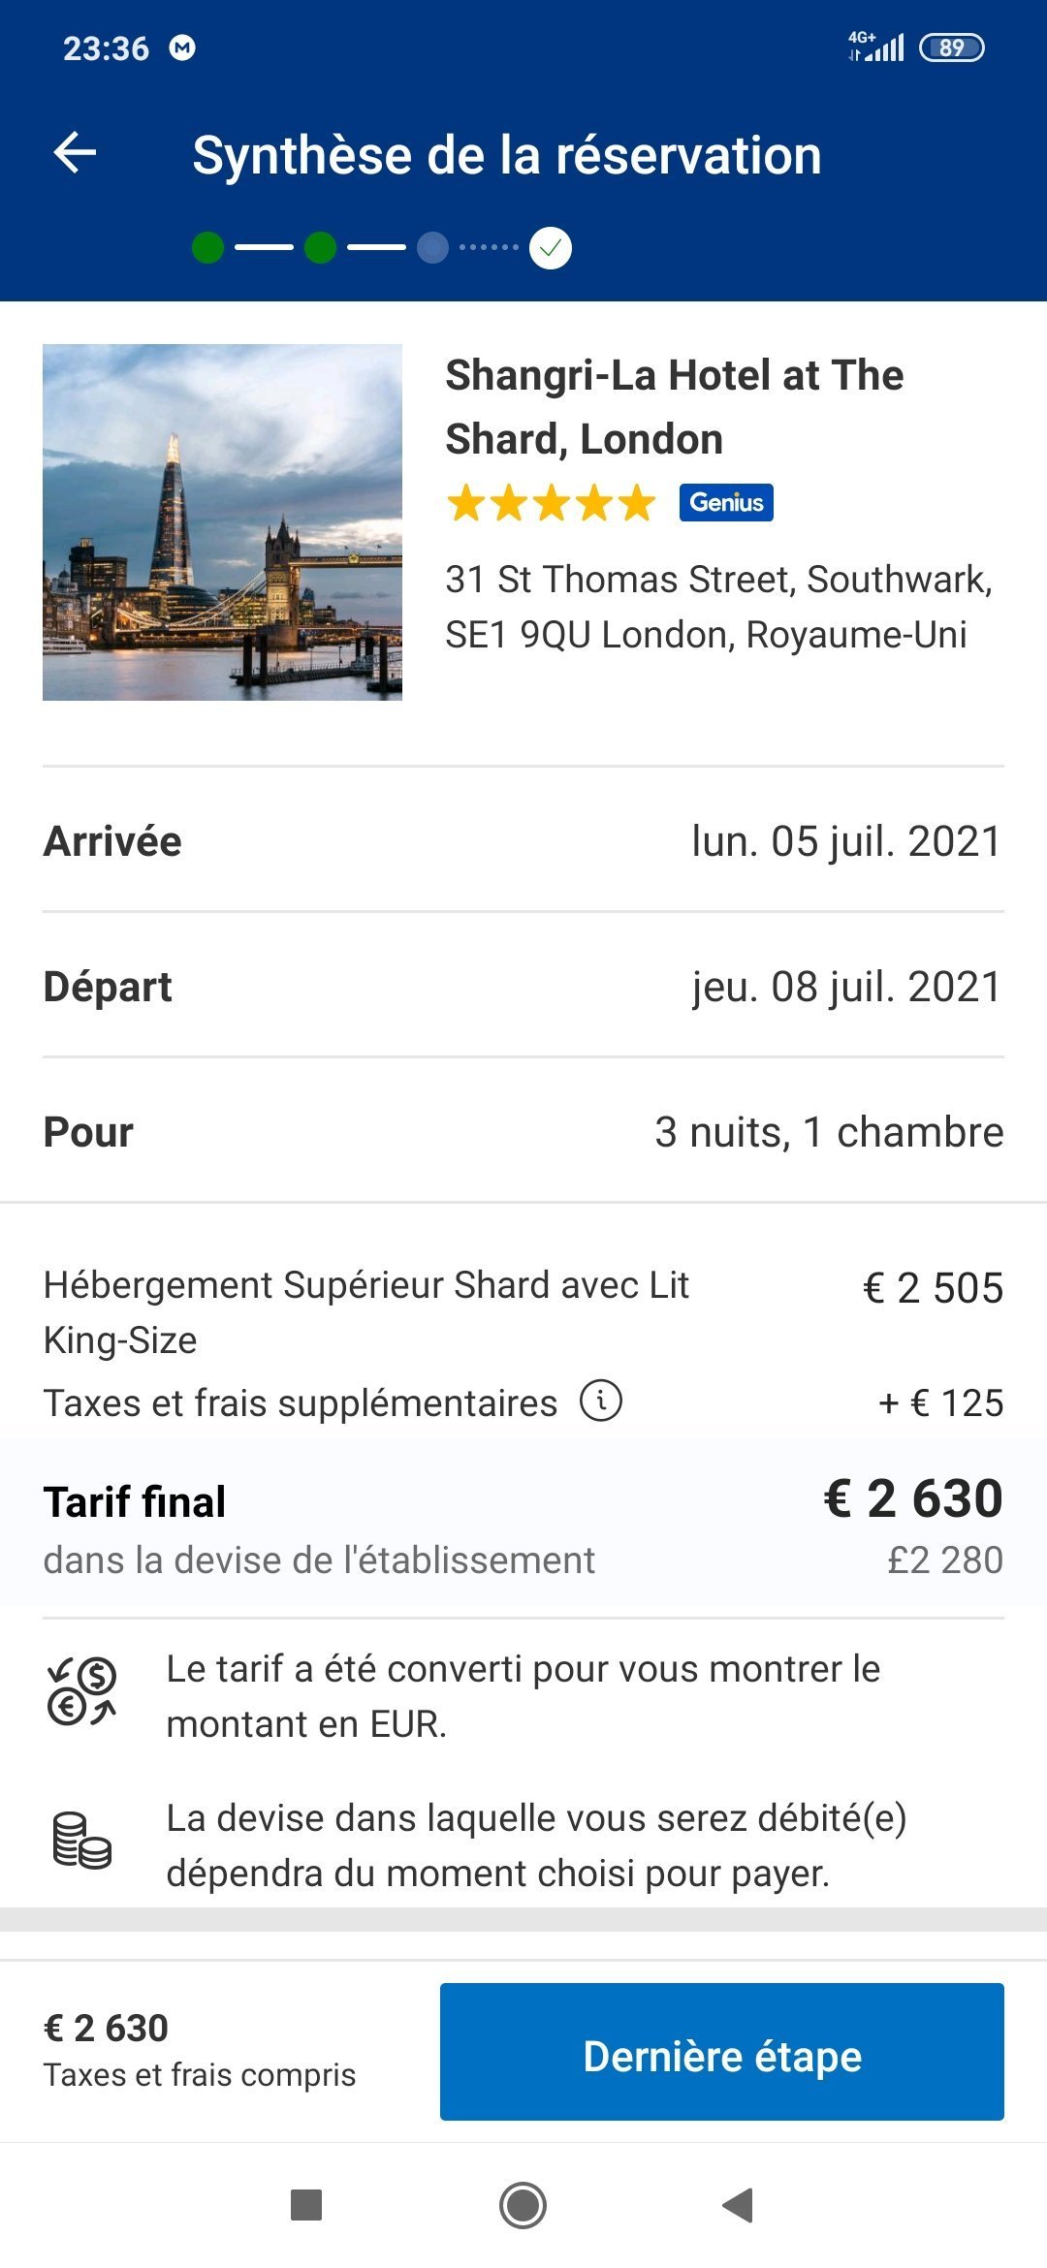
Task: Tap the Shangri-La Hotel name title
Action: tap(674, 407)
